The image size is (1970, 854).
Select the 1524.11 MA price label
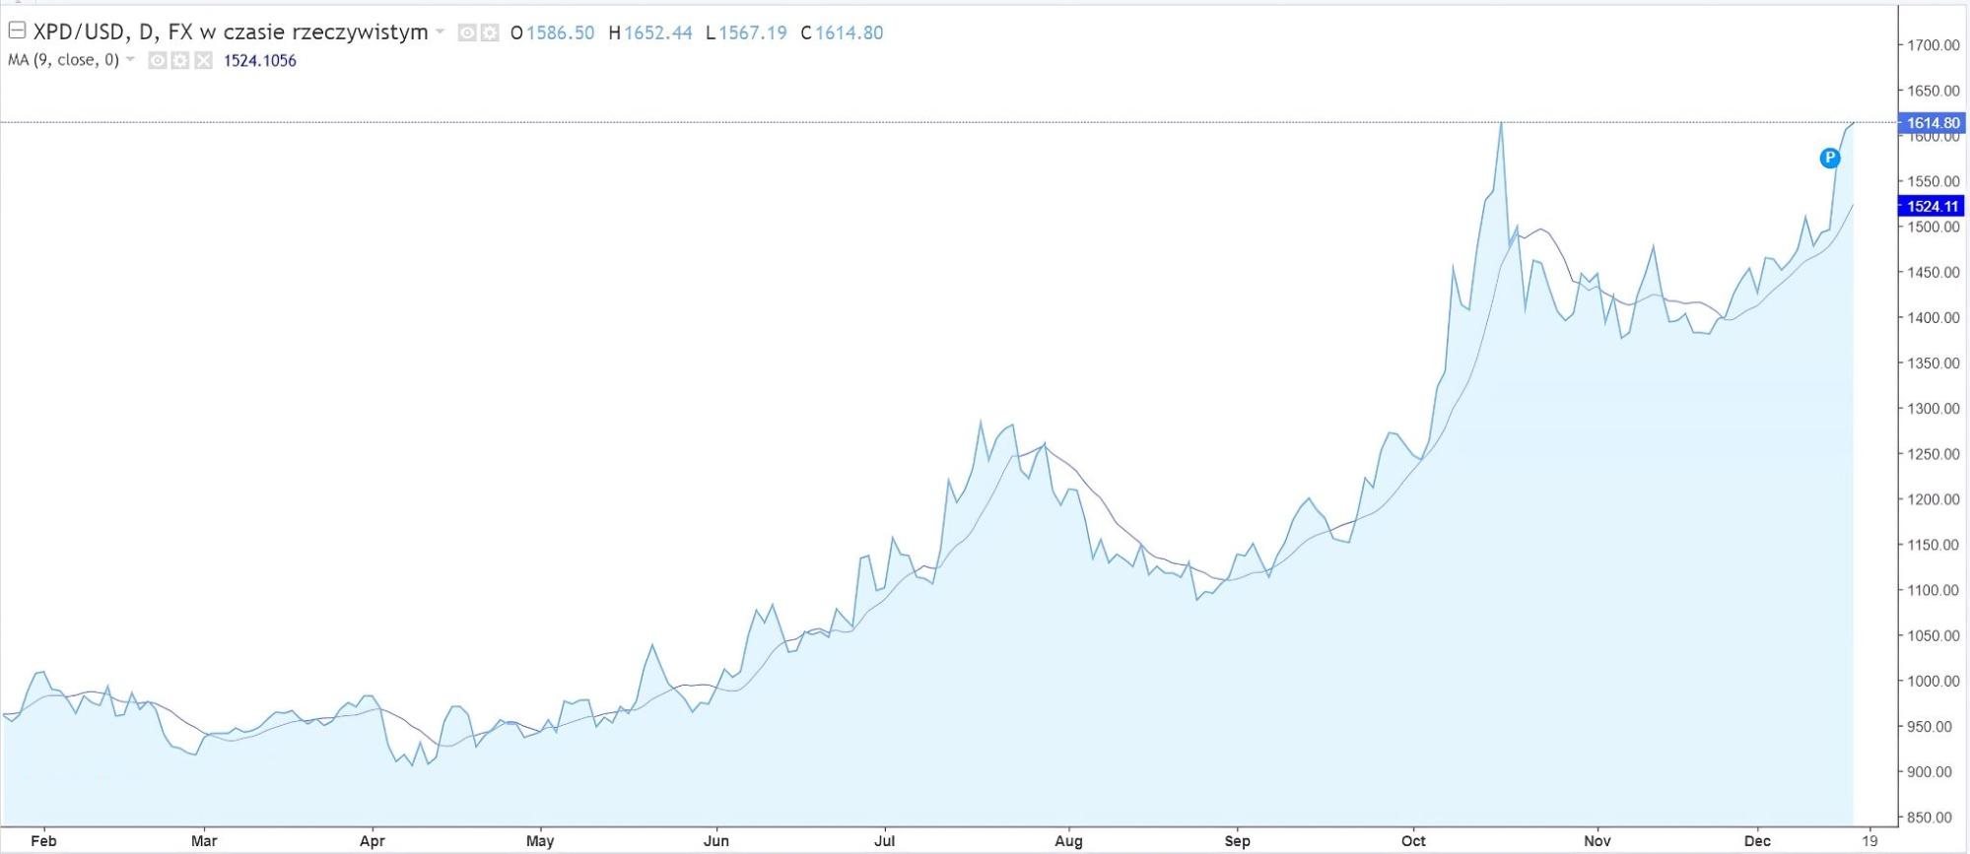tap(1932, 206)
